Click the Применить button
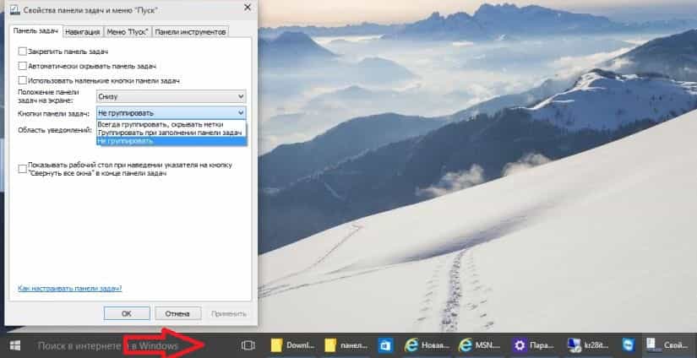The height and width of the screenshot is (358, 697). point(229,313)
